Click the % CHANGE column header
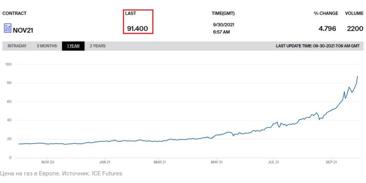Screen dimensions: 366x183 pyautogui.click(x=325, y=13)
